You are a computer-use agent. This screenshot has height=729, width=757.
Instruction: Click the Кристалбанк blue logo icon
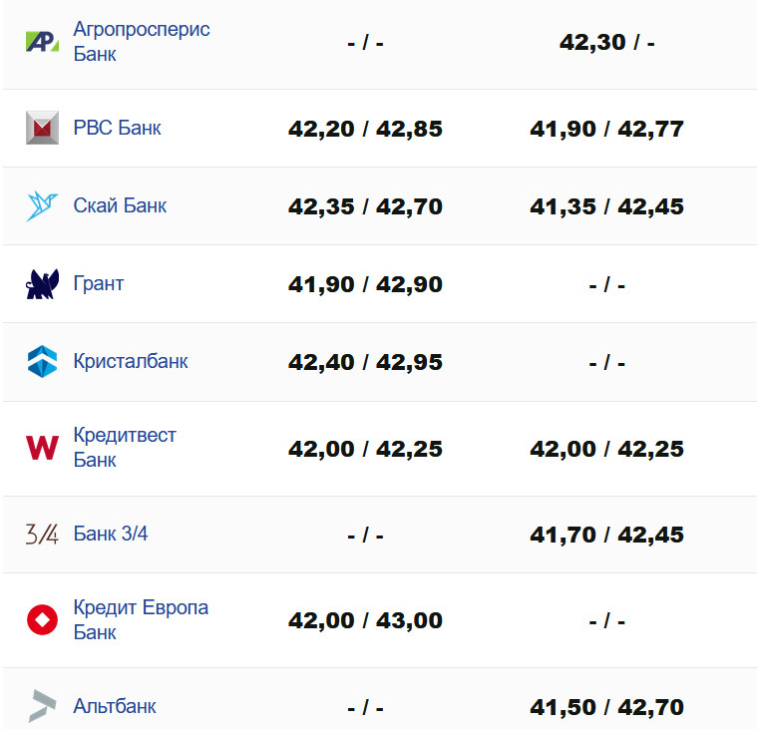point(42,361)
